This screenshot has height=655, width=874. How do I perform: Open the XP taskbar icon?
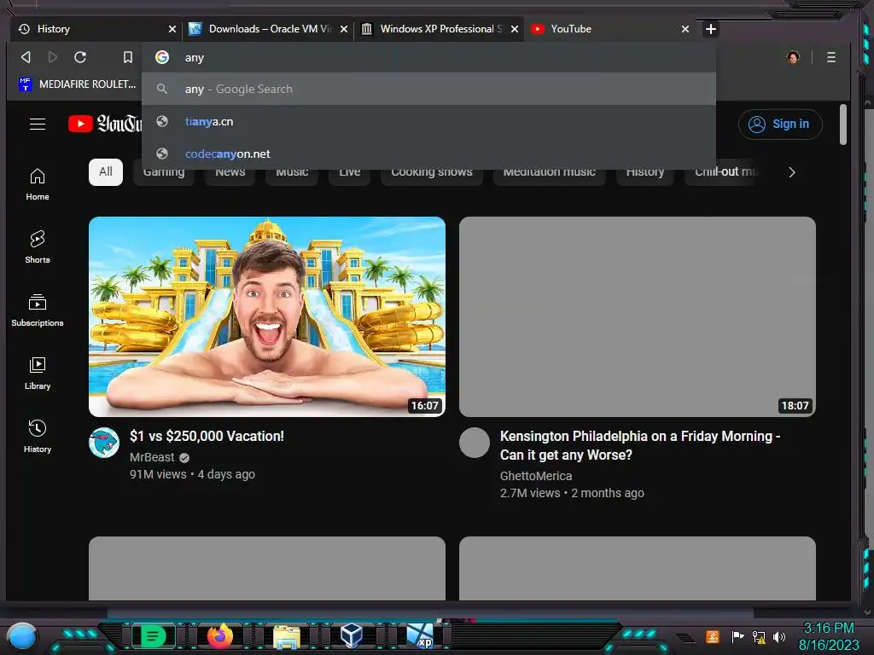pyautogui.click(x=420, y=636)
